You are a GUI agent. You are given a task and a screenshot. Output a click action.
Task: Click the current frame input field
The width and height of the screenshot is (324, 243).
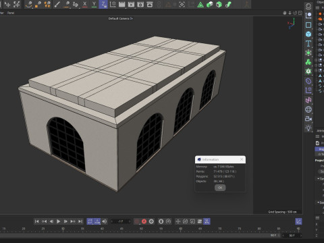tap(121, 221)
